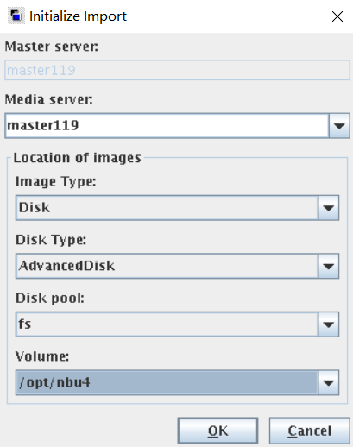
Task: Select the Media server master119 text box
Action: (x=167, y=126)
